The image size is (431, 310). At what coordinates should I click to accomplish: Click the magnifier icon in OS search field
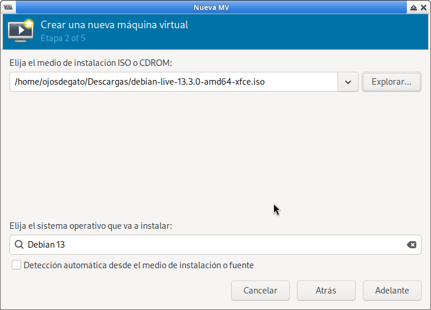[19, 245]
